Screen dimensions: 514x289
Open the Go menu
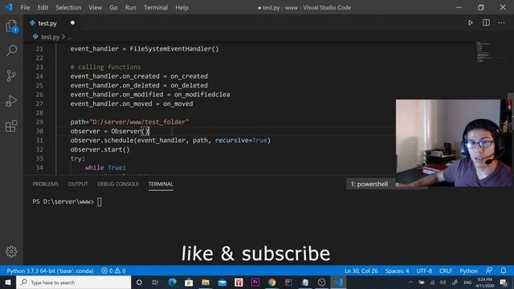[113, 7]
